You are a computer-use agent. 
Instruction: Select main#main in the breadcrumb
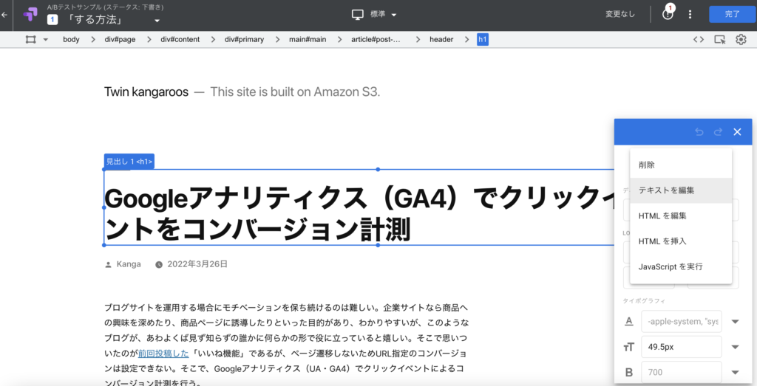pos(308,40)
